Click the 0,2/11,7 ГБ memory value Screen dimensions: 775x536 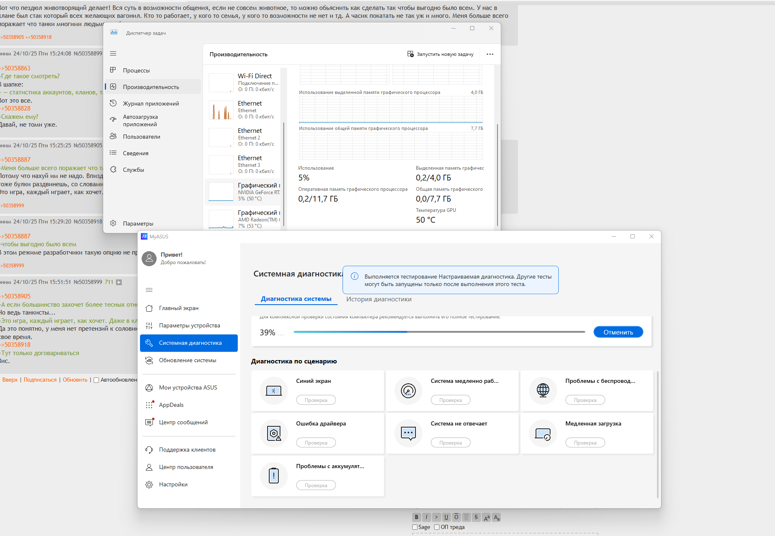(x=318, y=199)
